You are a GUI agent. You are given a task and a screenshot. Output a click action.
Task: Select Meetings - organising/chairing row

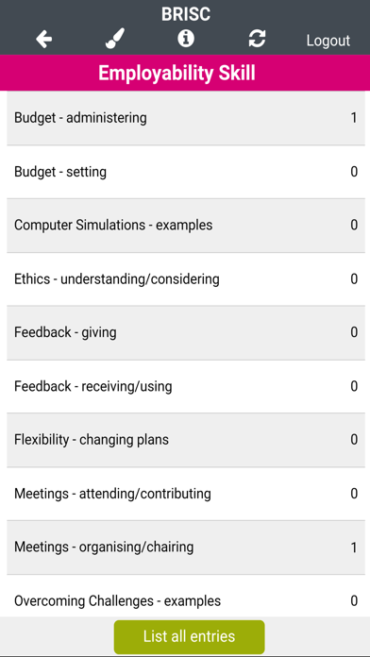(x=186, y=547)
